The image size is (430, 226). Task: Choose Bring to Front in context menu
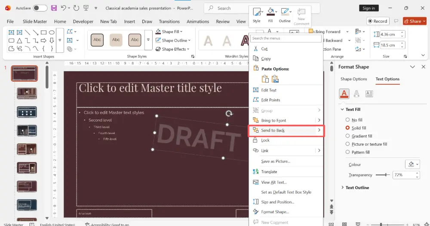(x=286, y=120)
